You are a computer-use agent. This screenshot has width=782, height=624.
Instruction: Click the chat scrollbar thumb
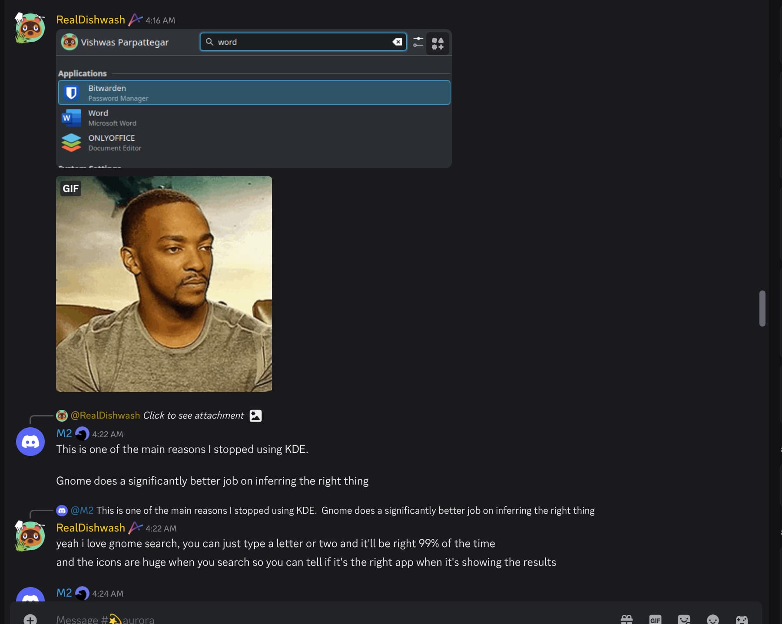[x=762, y=308]
